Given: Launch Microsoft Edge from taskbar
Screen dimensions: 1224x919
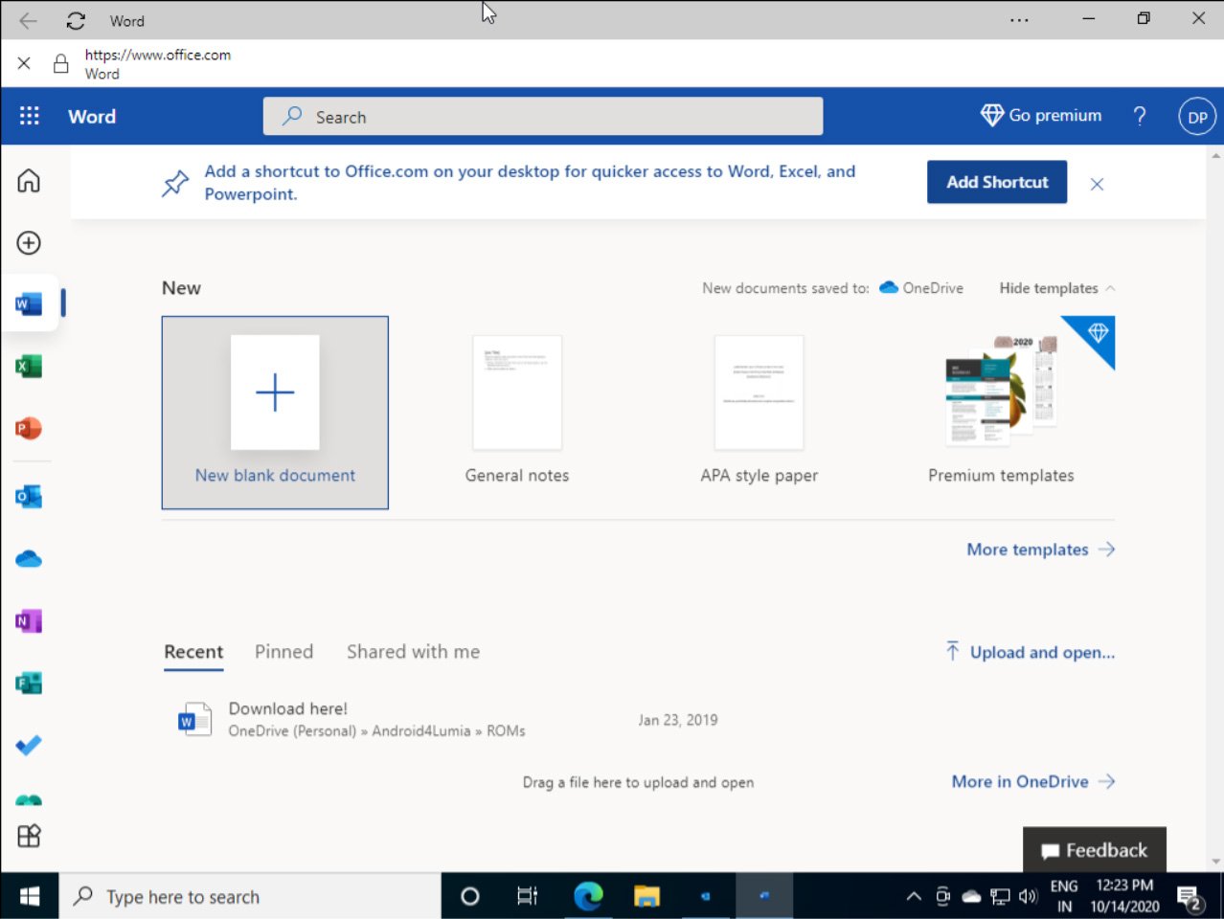Looking at the screenshot, I should pyautogui.click(x=588, y=896).
